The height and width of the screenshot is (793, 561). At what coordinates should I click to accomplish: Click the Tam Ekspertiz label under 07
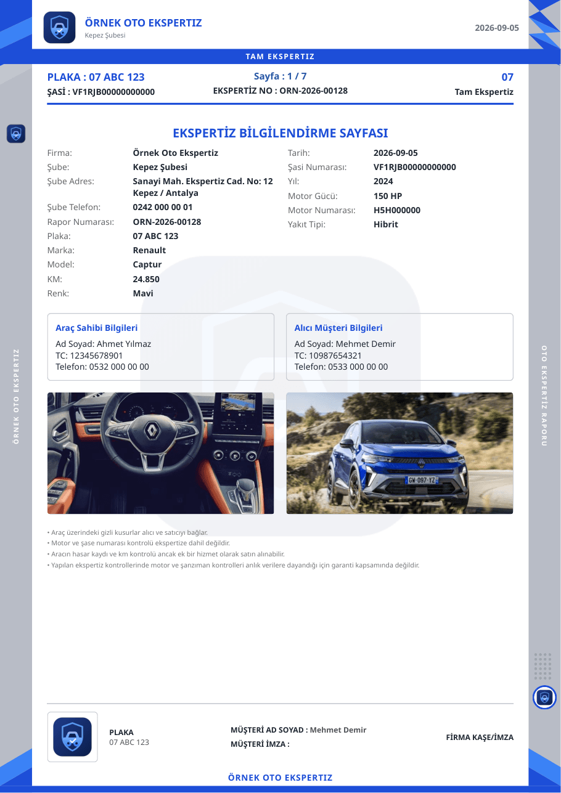tap(484, 92)
